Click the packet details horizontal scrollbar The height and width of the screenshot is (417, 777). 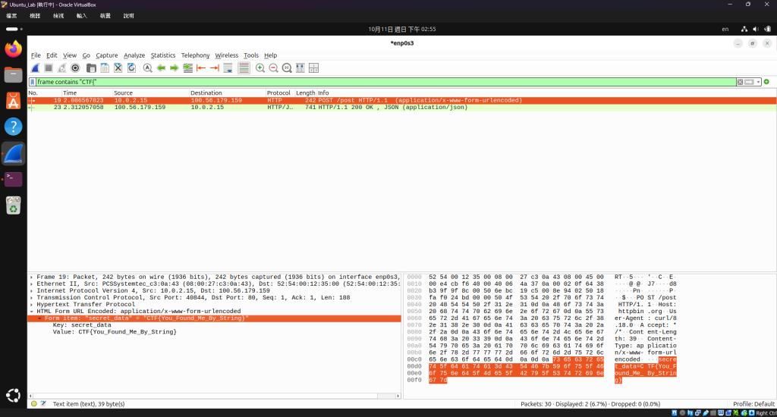[x=214, y=397]
